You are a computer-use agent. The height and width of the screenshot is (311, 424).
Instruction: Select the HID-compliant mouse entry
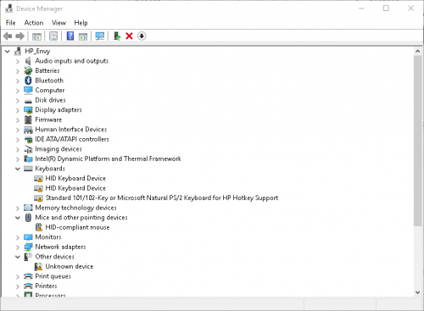click(x=77, y=227)
